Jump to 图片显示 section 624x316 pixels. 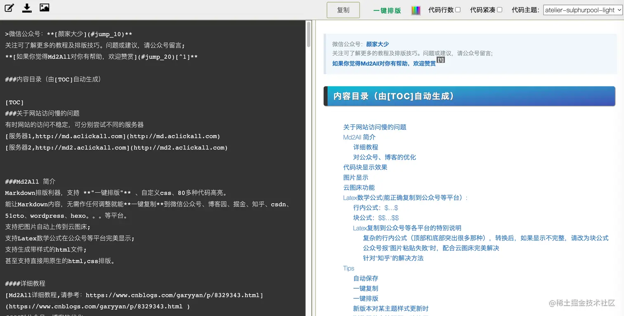(356, 177)
